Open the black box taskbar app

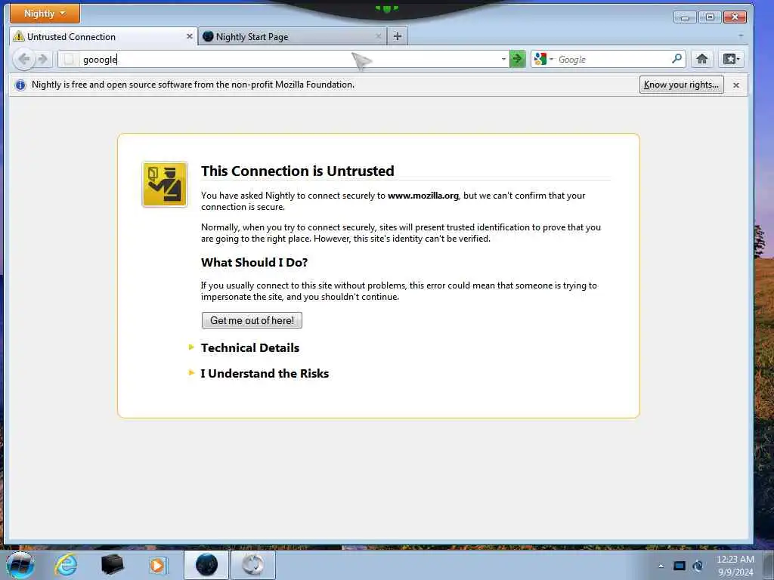tap(112, 565)
